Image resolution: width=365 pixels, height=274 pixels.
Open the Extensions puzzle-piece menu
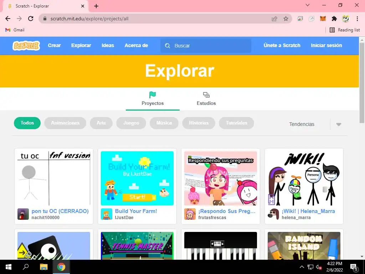coord(334,19)
